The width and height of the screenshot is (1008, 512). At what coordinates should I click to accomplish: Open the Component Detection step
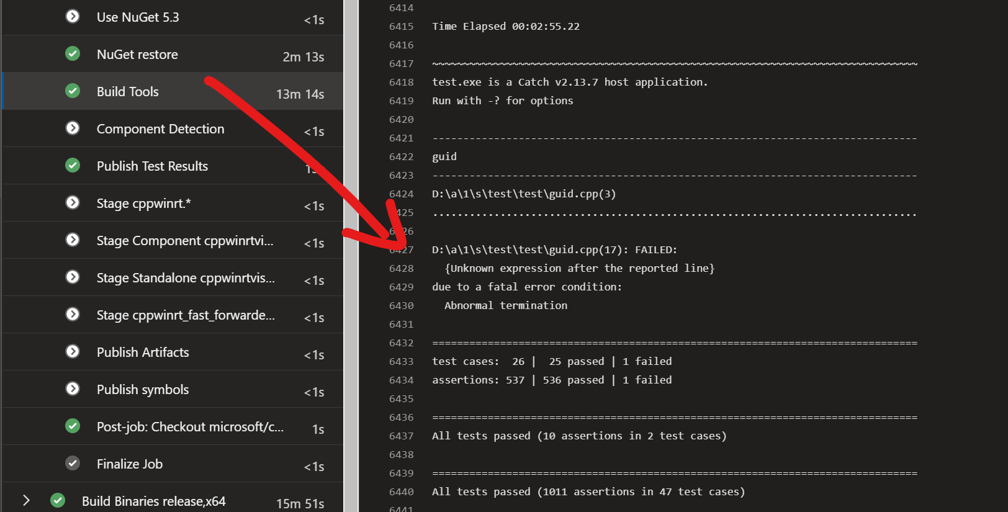[x=173, y=128]
